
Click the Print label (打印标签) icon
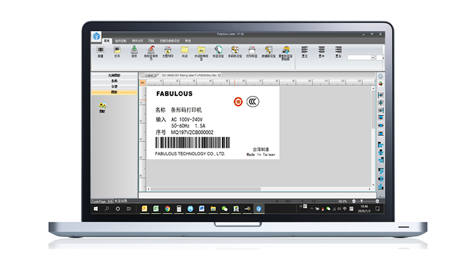pyautogui.click(x=251, y=50)
